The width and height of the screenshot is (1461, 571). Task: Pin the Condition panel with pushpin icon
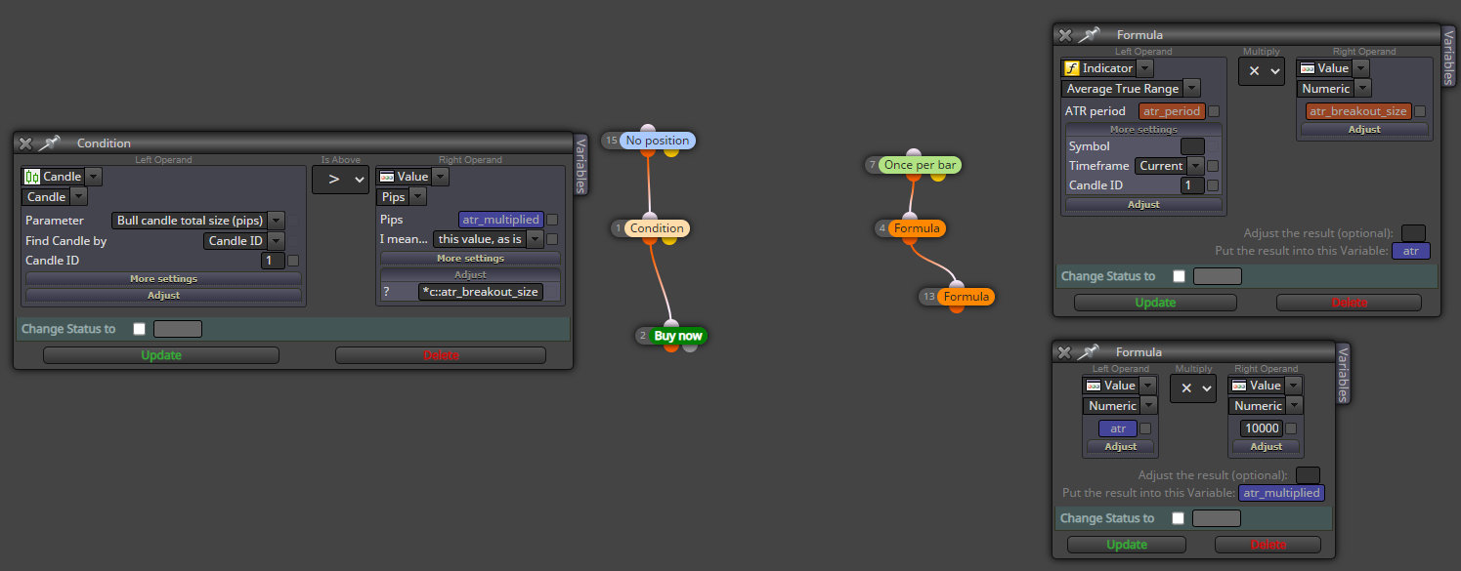coord(49,143)
